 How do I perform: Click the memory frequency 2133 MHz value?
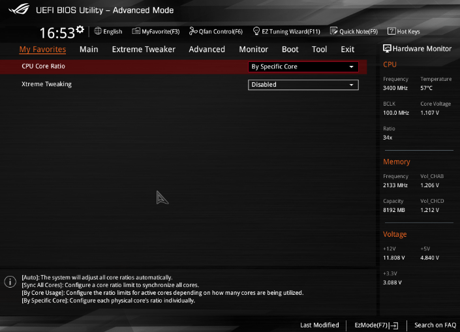coord(395,185)
